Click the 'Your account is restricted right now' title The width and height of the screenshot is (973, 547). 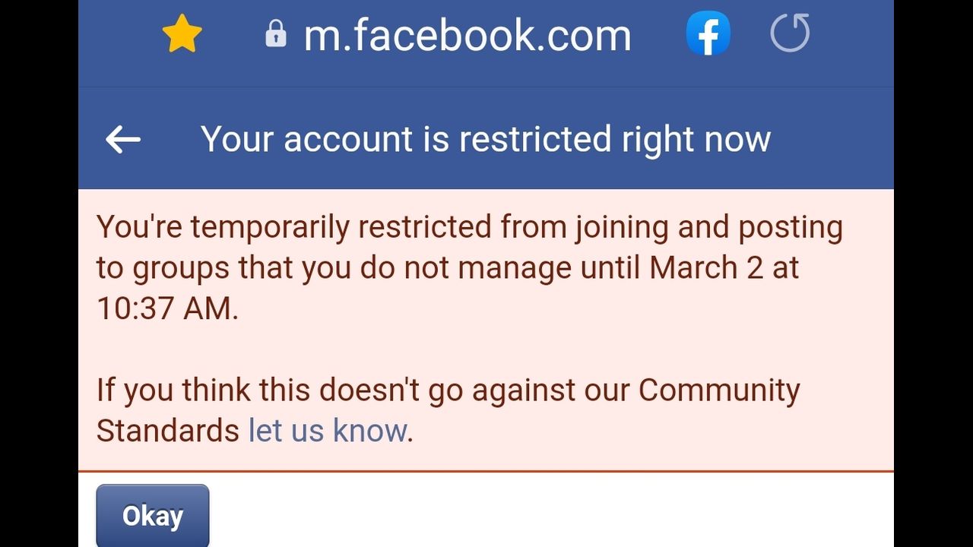pos(486,140)
